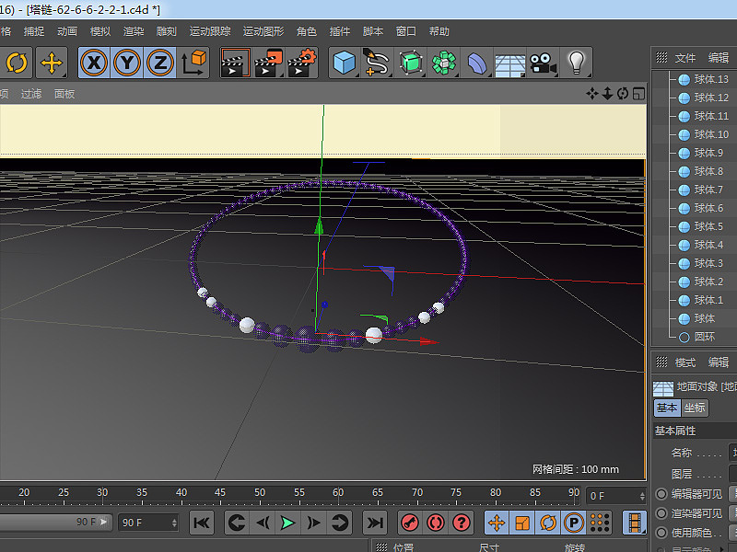Switch to the 坐标 attribute tab
This screenshot has width=737, height=552.
coord(695,408)
